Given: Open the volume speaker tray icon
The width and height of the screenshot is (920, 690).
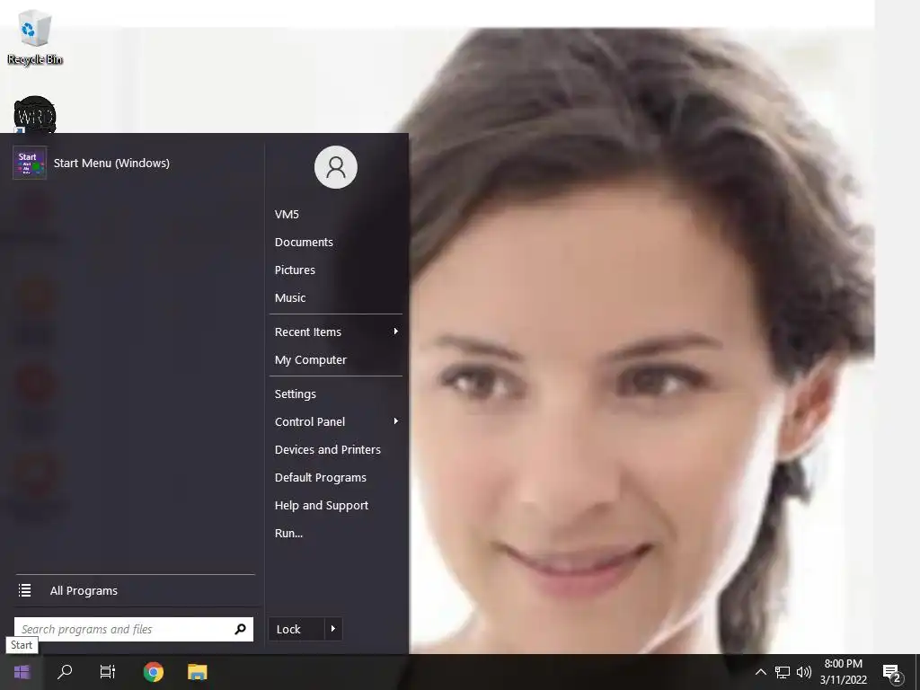Looking at the screenshot, I should pos(804,672).
